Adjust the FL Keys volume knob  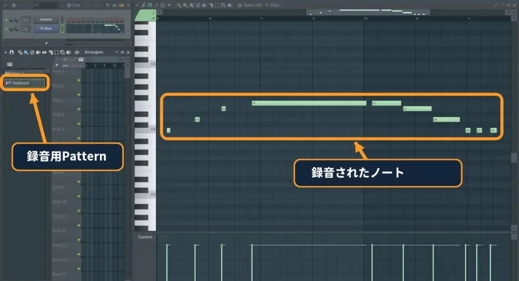point(17,29)
